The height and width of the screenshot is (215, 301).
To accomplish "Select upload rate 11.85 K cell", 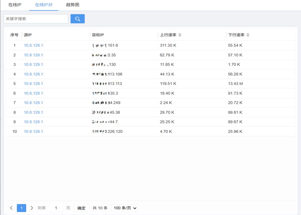I will point(167,65).
